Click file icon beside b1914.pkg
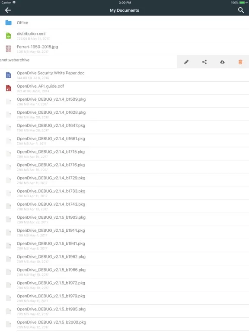Screen dimensions: 249x332 [9, 233]
